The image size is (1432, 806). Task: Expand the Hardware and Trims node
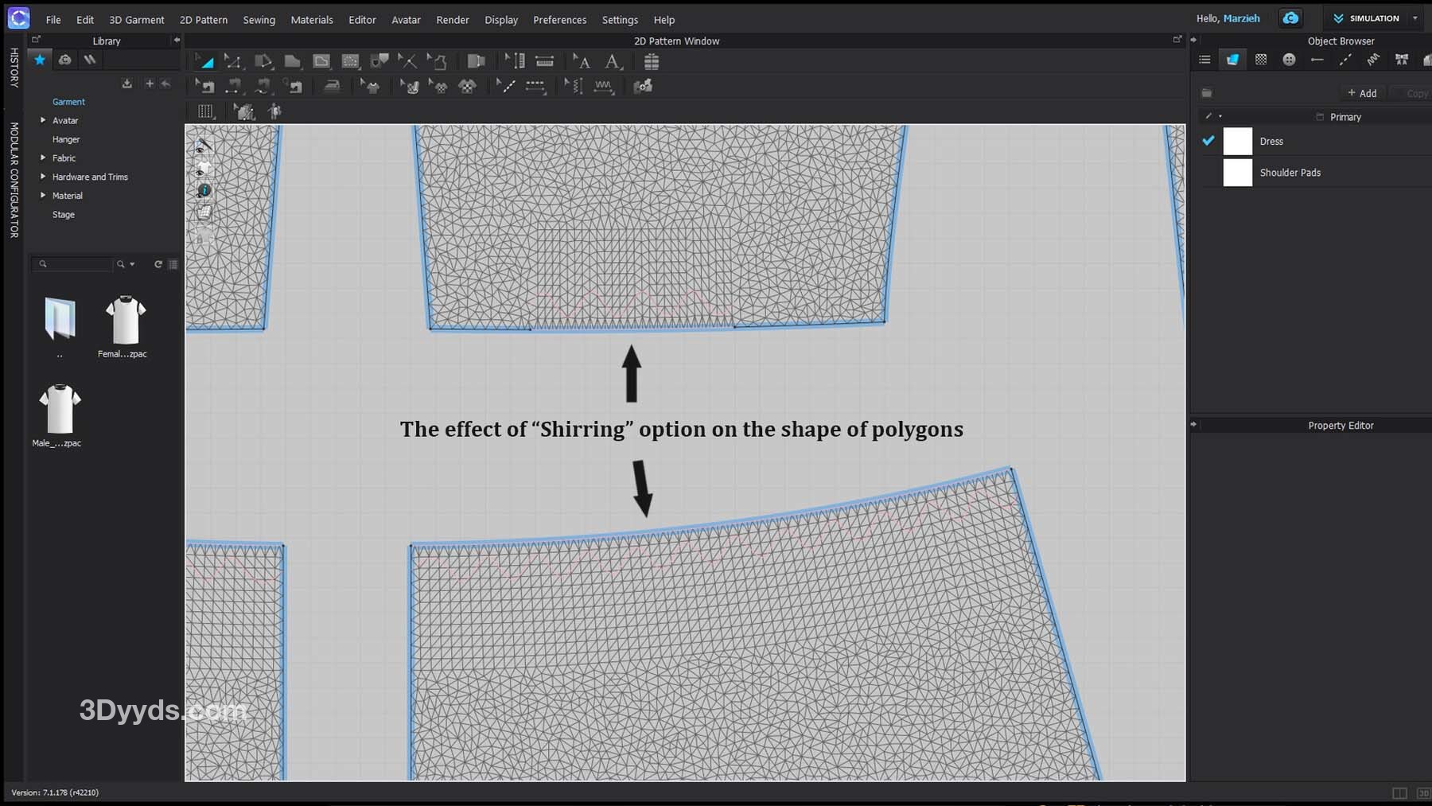(43, 177)
